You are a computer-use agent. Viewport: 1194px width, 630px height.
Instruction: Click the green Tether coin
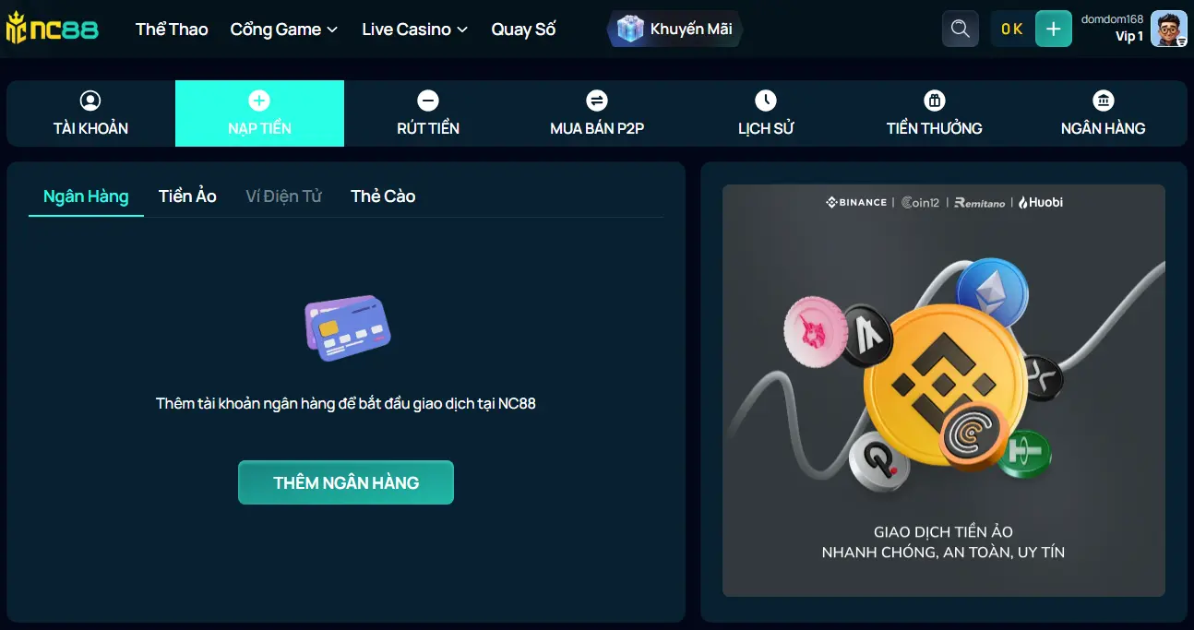1024,453
